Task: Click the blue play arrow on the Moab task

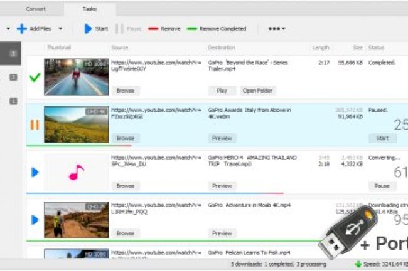Action: (35, 220)
